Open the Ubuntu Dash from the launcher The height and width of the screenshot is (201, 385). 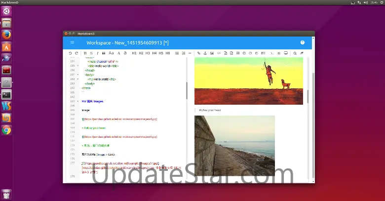6,11
